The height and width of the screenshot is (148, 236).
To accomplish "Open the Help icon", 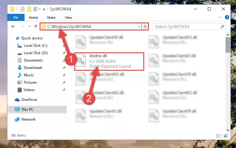I will click(x=227, y=17).
